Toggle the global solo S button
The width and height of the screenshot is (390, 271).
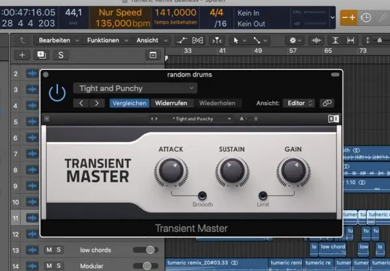(x=61, y=55)
